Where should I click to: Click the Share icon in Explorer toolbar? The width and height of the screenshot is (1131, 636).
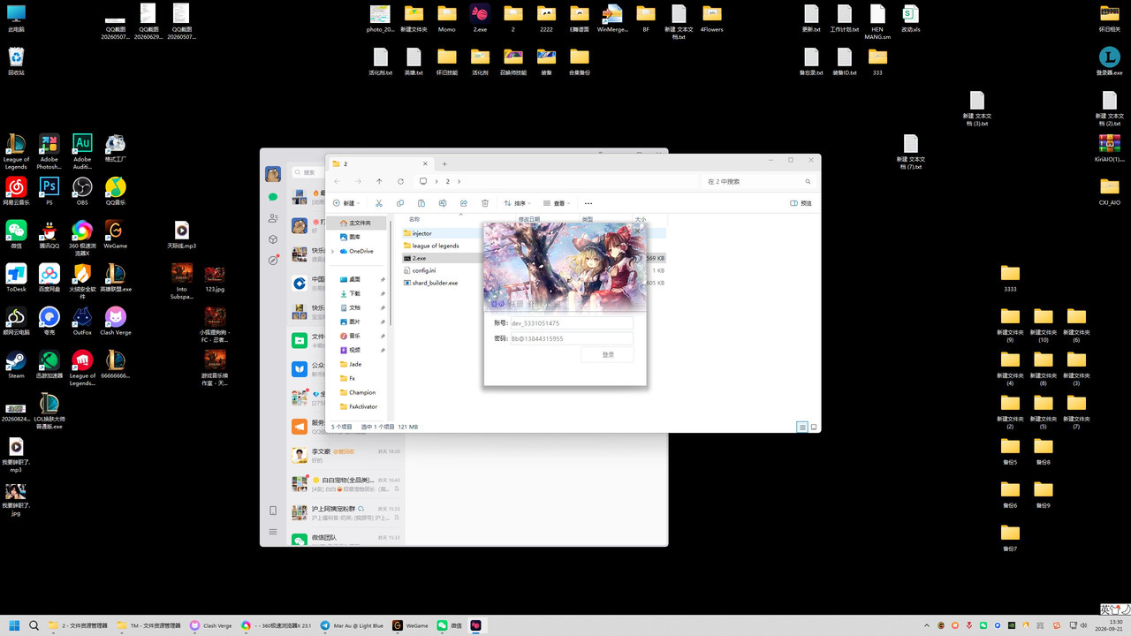pos(464,203)
